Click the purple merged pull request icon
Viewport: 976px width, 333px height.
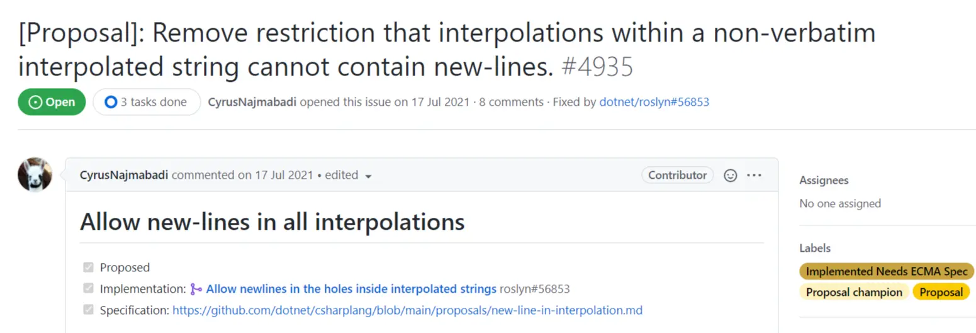pos(196,290)
